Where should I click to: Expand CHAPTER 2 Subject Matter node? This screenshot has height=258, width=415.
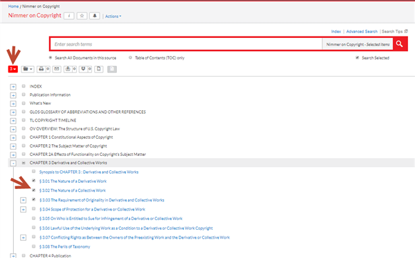pyautogui.click(x=13, y=146)
